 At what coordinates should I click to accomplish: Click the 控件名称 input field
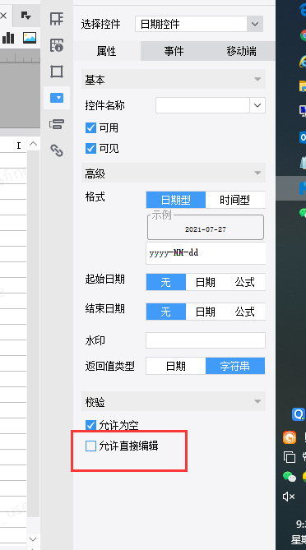[202, 105]
